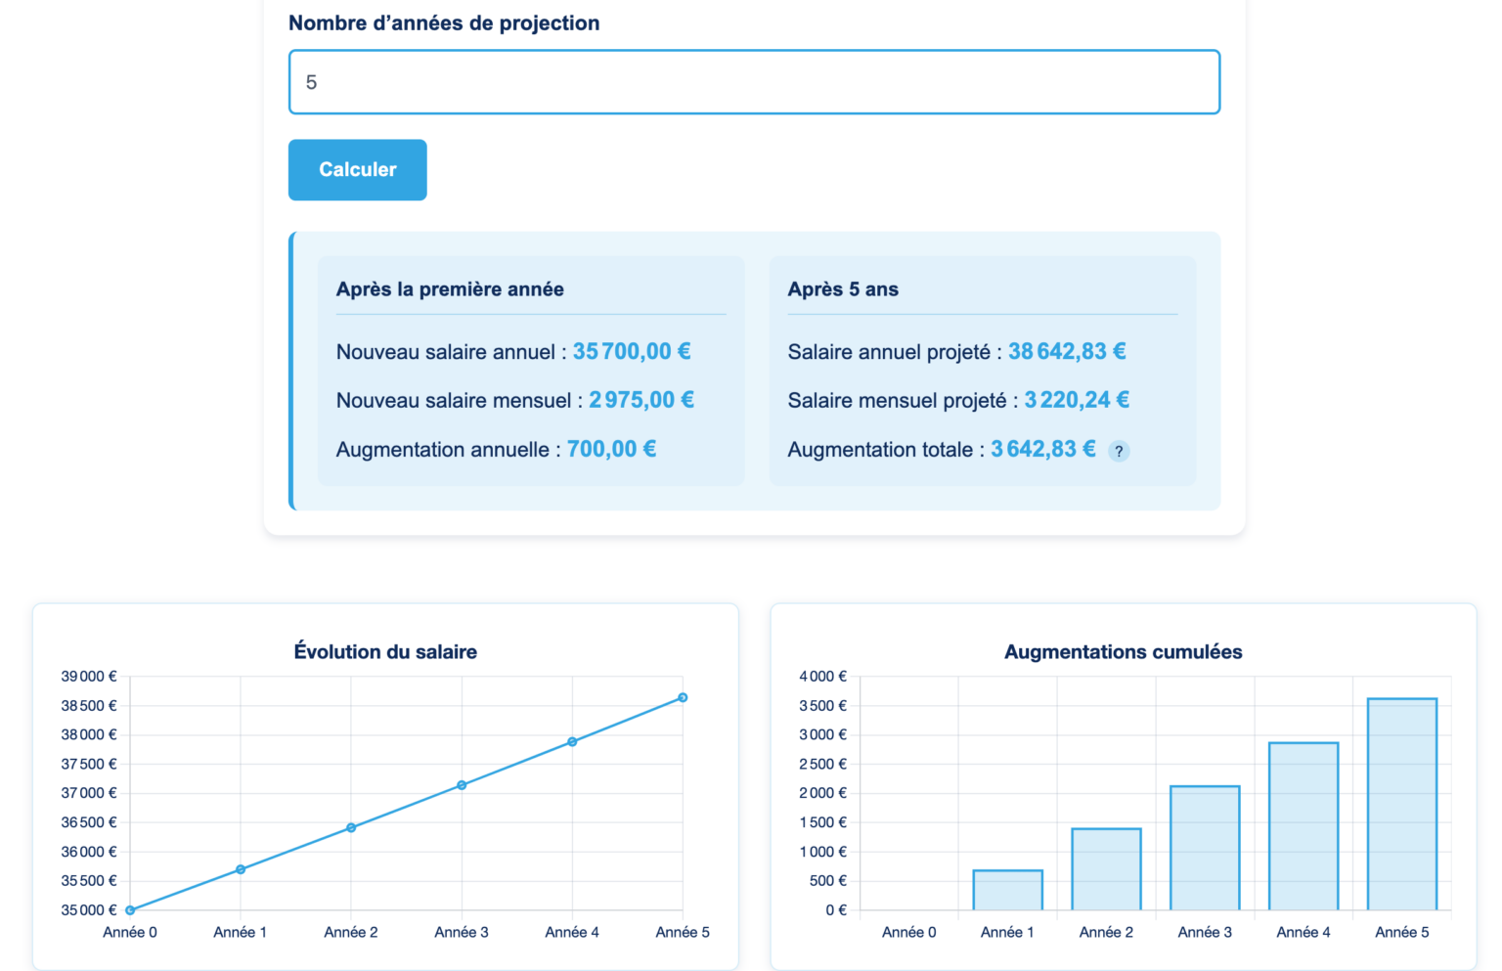Select the Année 1 bar in Augmentations cumulées
This screenshot has height=971, width=1502.
(1008, 890)
